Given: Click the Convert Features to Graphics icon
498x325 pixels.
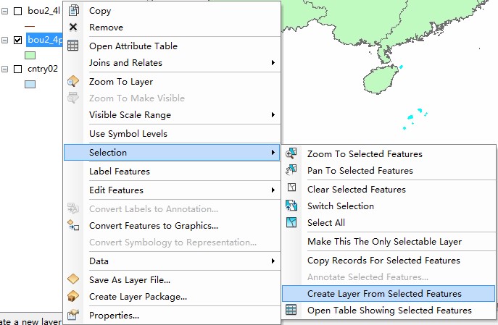Looking at the screenshot, I should (x=73, y=225).
